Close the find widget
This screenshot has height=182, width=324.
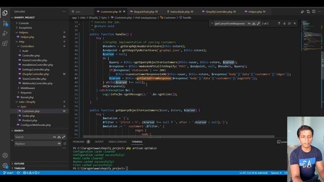point(295,23)
